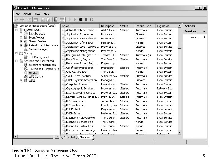Click the Pause Service icon
This screenshot has height=165, width=220.
[86, 20]
